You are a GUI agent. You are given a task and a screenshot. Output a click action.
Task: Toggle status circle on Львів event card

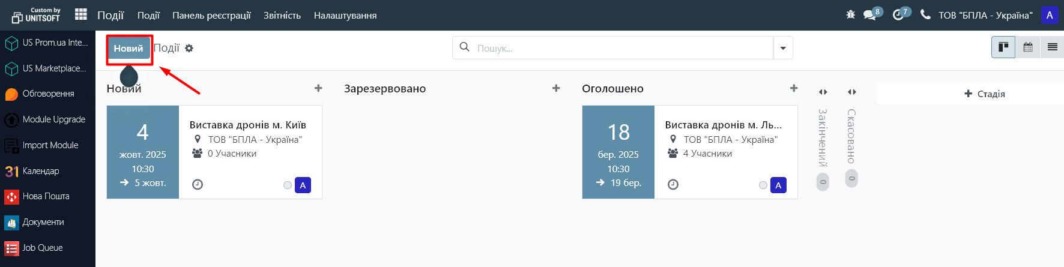[x=763, y=185]
